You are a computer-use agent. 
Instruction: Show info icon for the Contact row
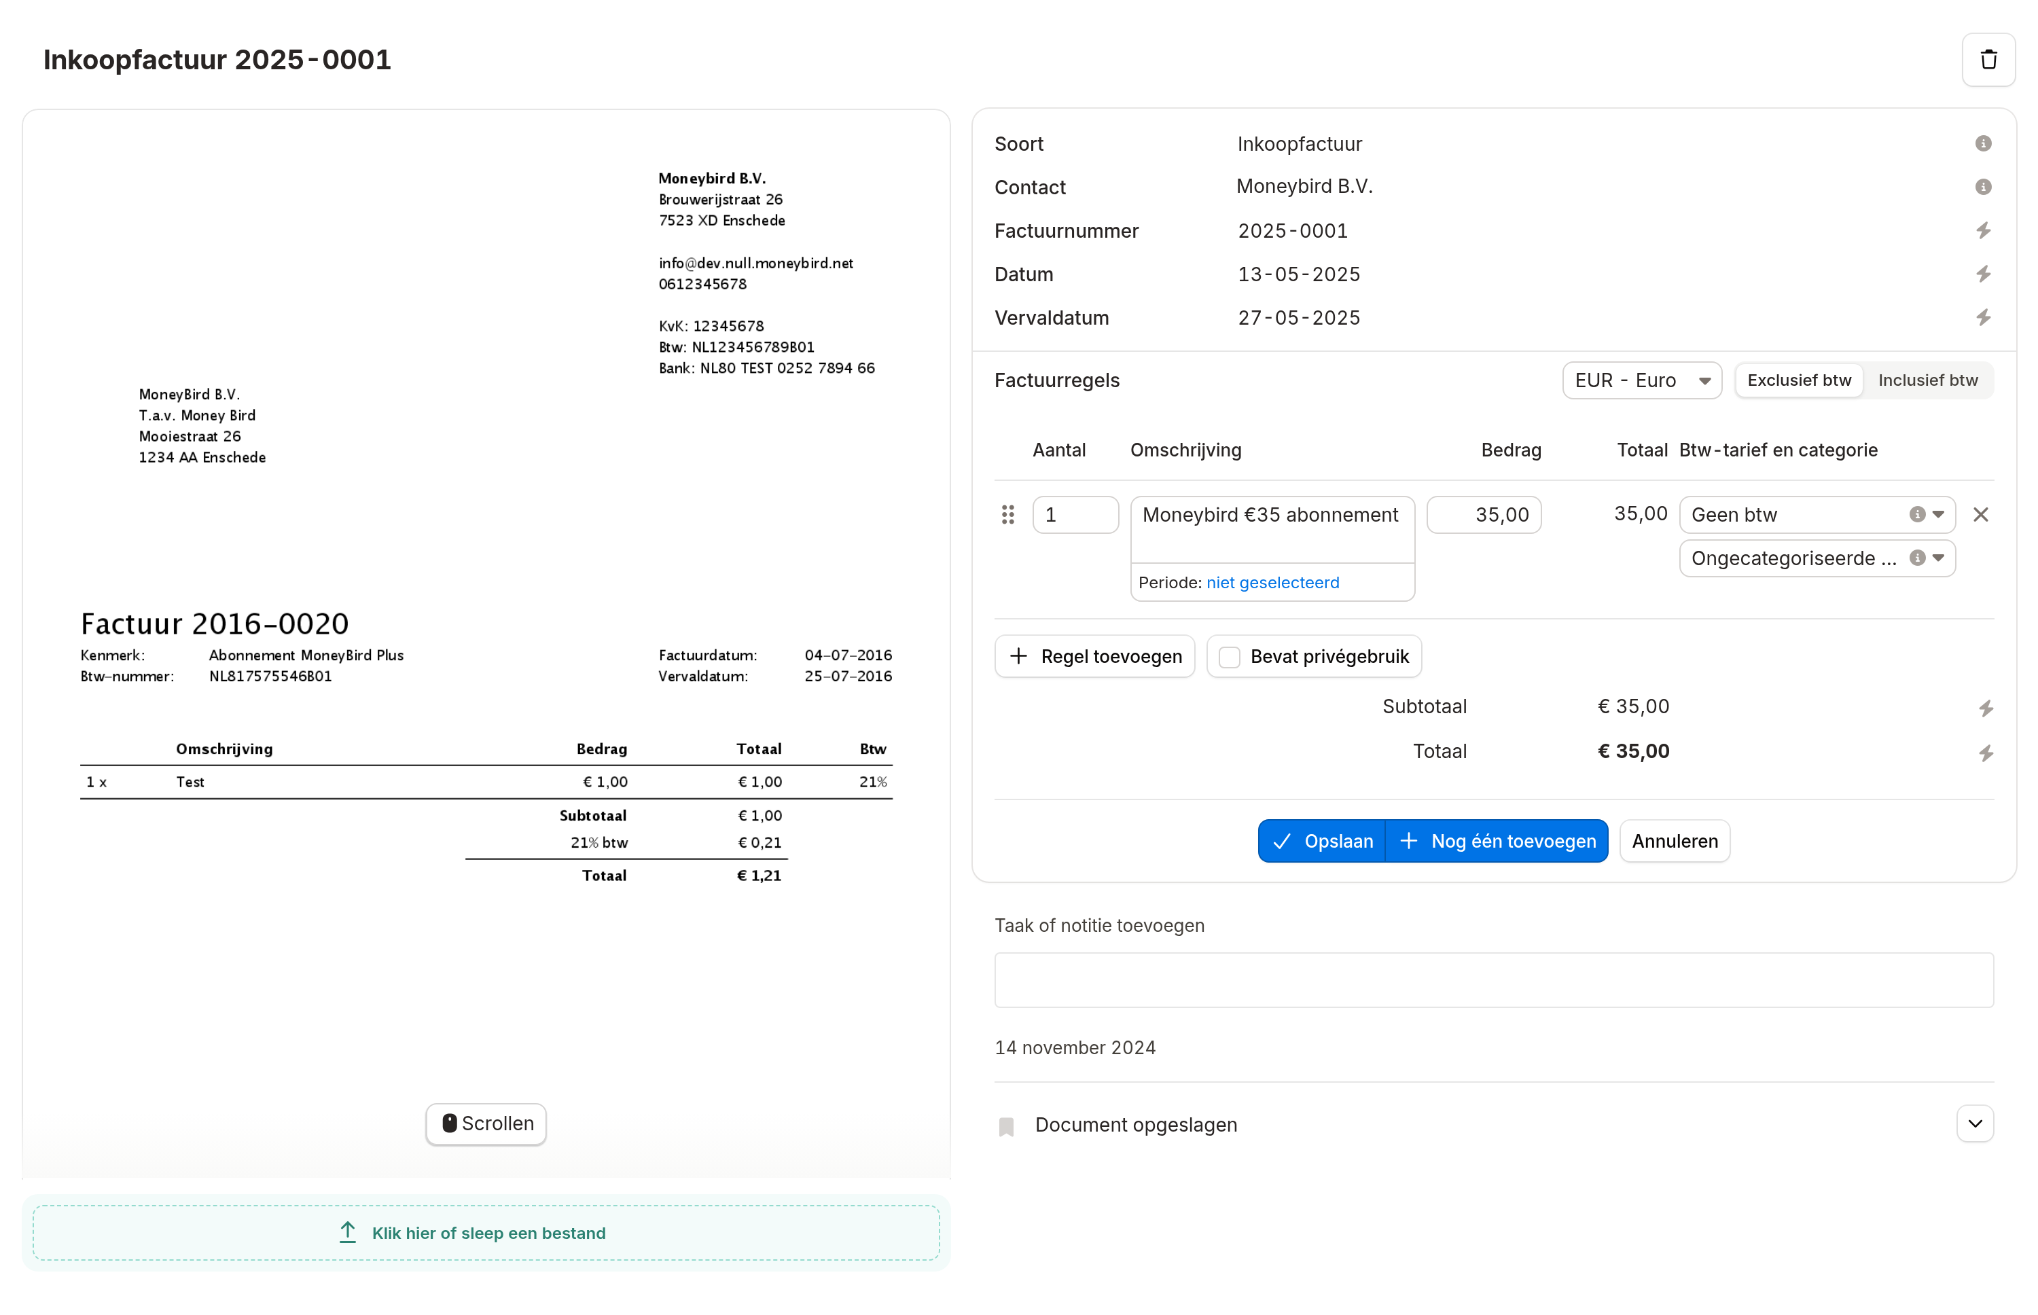(1982, 187)
